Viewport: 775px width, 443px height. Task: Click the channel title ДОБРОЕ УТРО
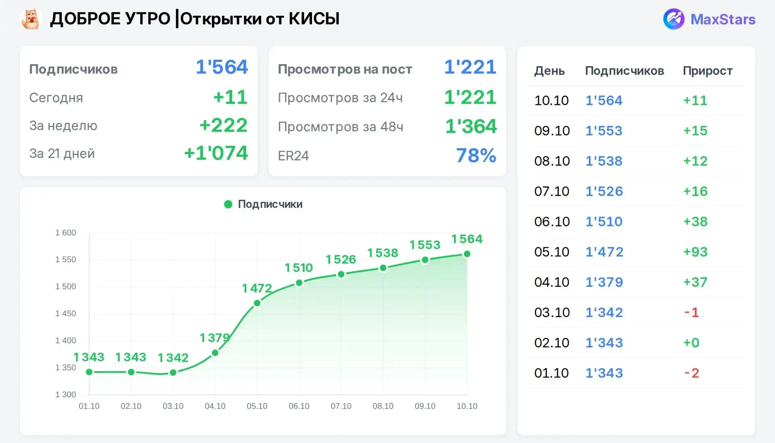tap(110, 19)
